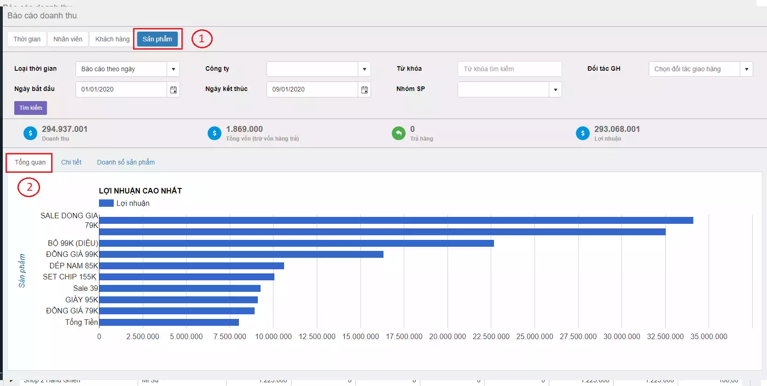Click the 35.000.000 axis tick label

tap(709, 336)
